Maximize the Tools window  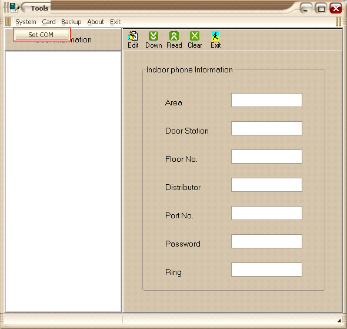click(321, 8)
